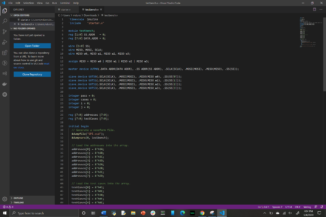Collapse the Open Editors section
This screenshot has width=326, height=217.
21,15
